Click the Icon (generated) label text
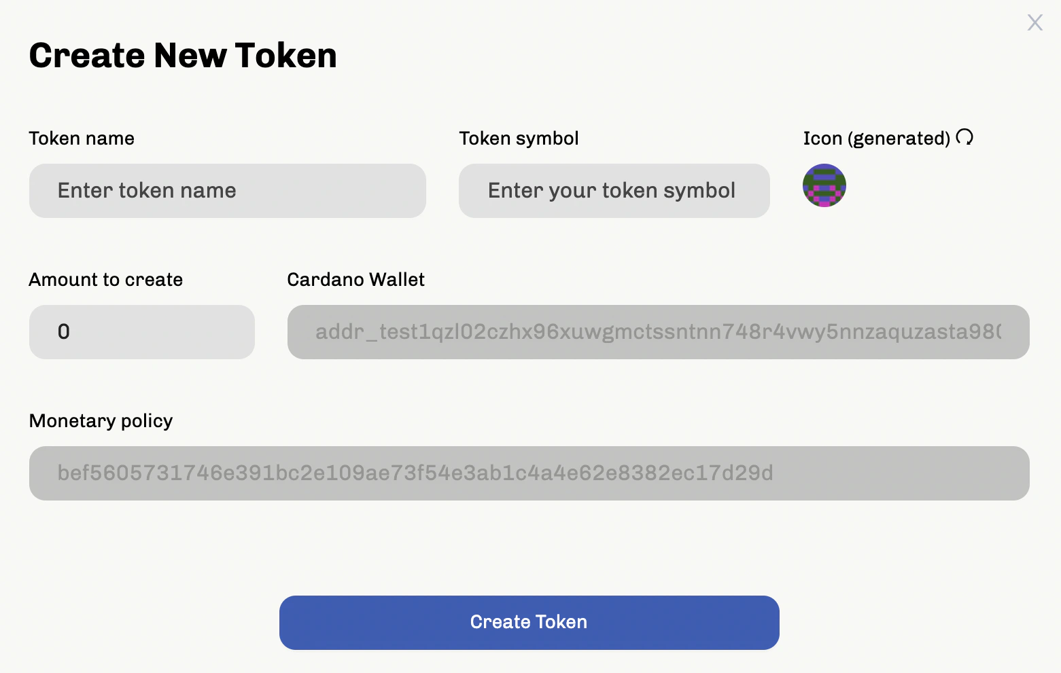This screenshot has width=1061, height=673. pyautogui.click(x=877, y=139)
